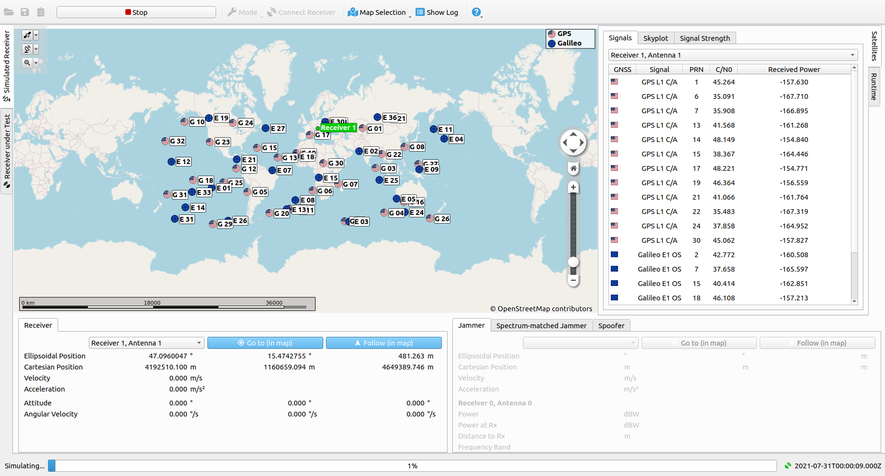Click the Follow (in map) receiver button
This screenshot has height=476, width=885.
click(x=384, y=343)
